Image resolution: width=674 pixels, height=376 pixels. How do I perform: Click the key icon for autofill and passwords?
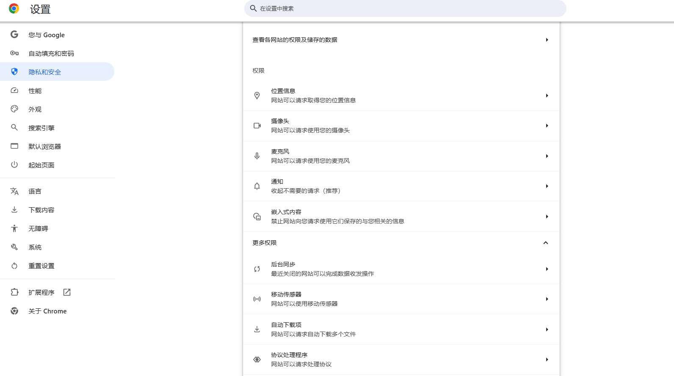(14, 53)
